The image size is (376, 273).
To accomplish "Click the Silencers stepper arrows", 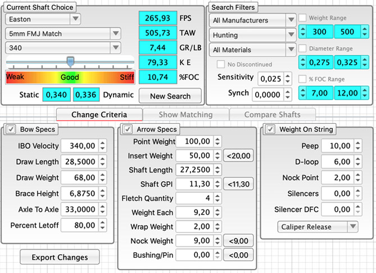I will (358, 193).
